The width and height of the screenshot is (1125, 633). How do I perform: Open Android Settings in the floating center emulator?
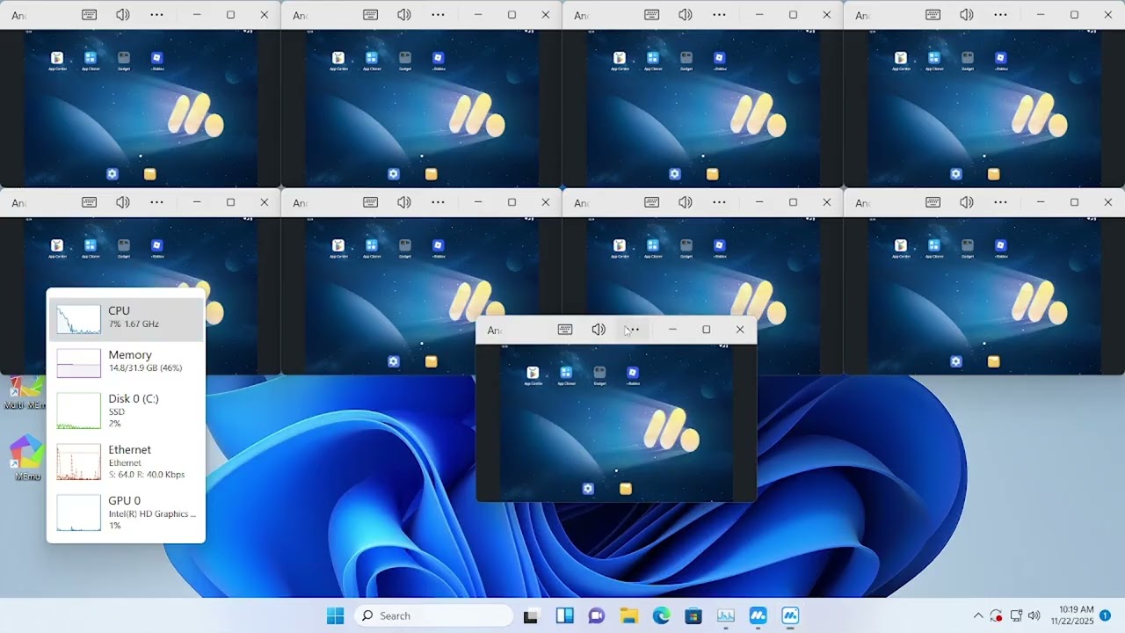point(588,489)
